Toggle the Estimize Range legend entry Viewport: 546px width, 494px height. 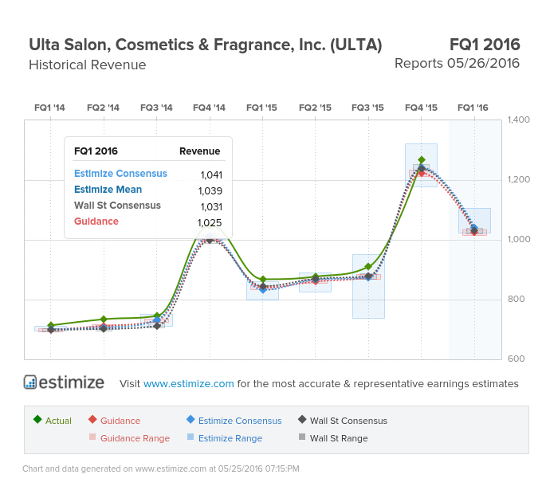pos(224,438)
